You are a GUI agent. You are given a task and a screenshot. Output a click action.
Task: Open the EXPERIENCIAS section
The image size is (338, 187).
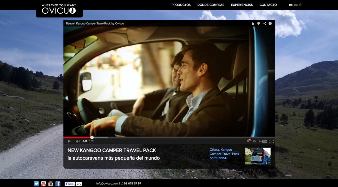click(242, 5)
